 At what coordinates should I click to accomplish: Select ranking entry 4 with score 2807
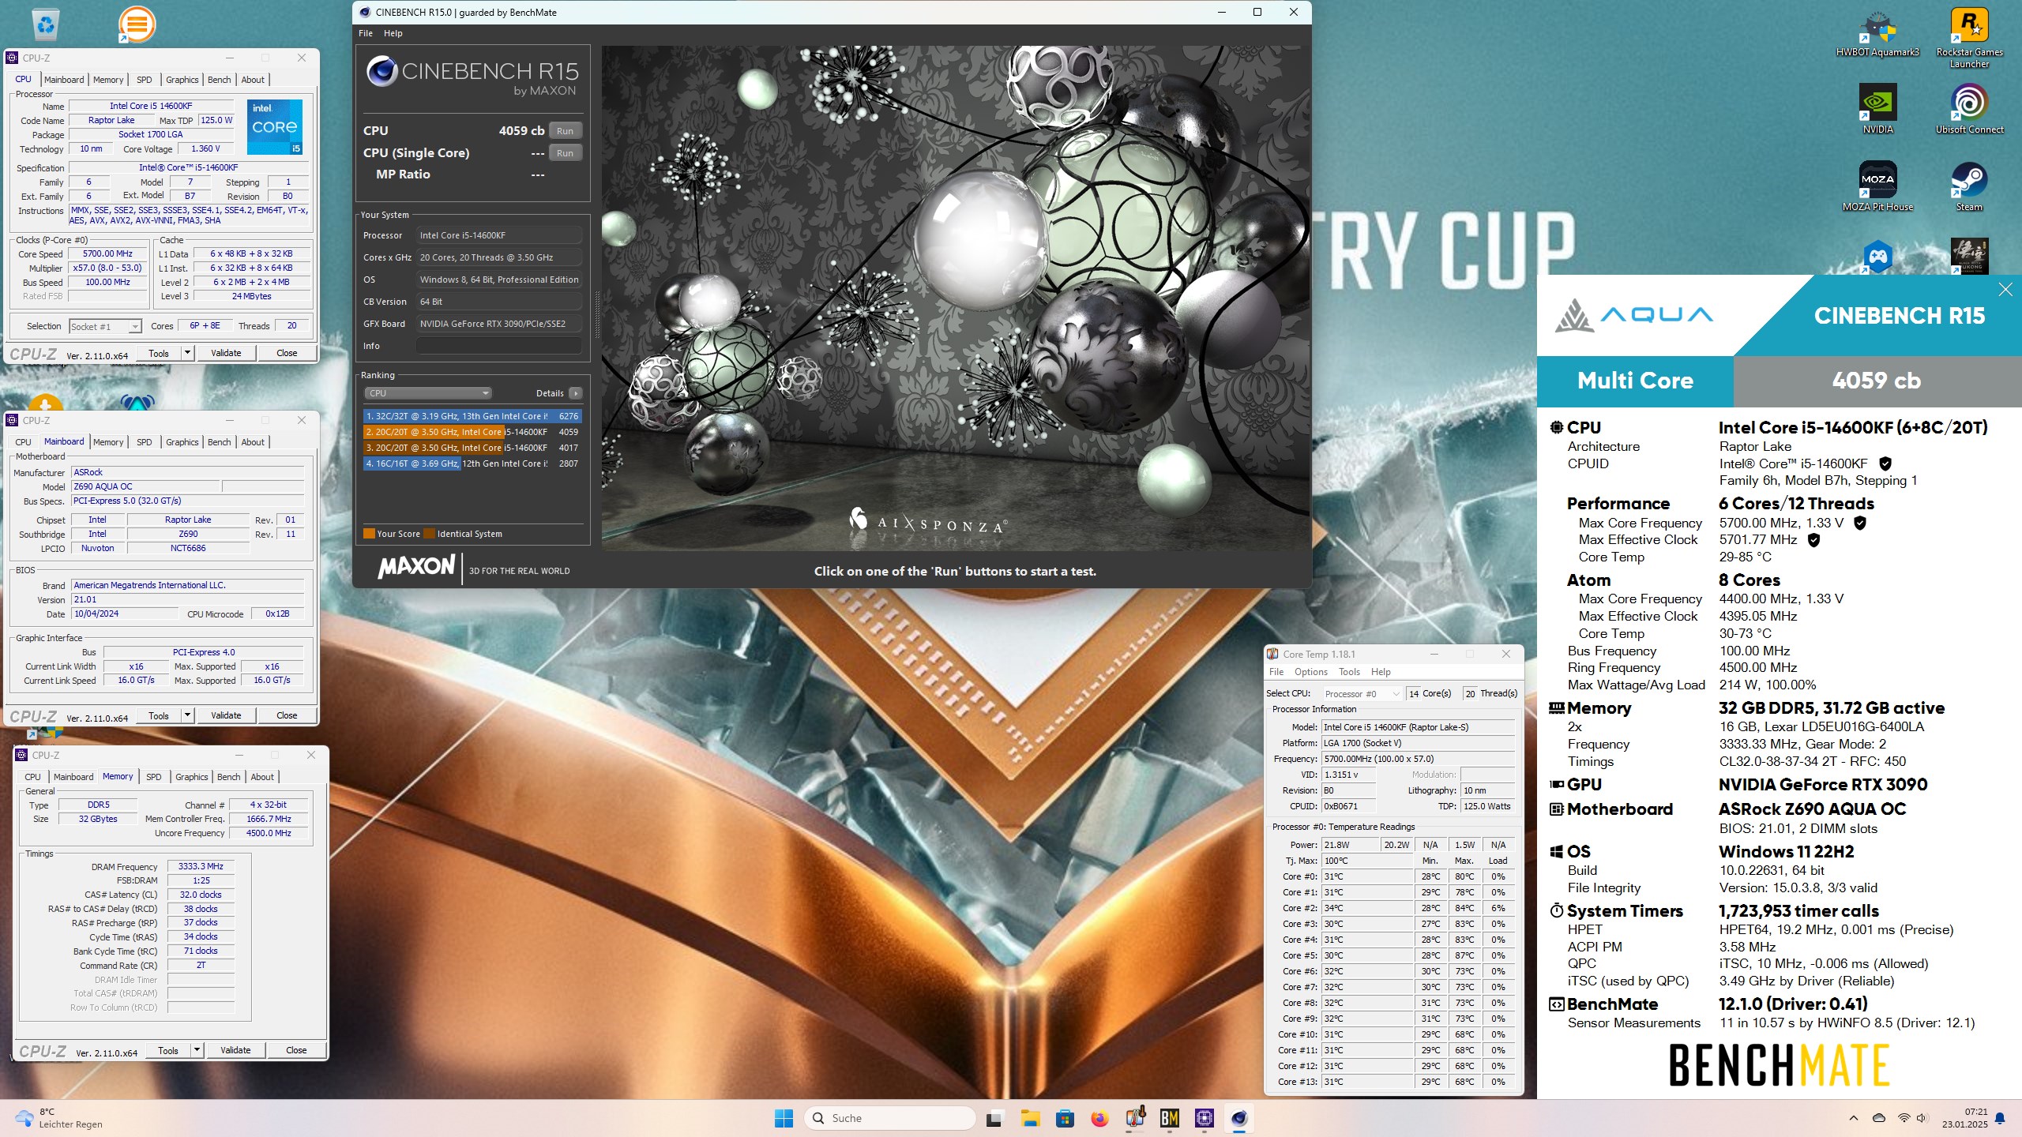pos(472,463)
